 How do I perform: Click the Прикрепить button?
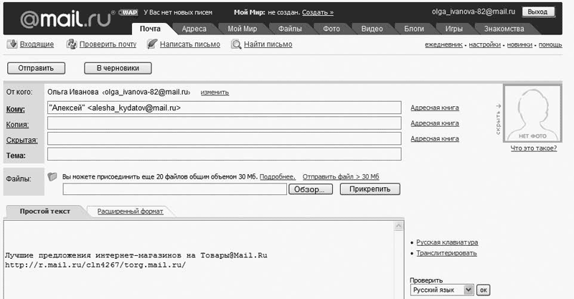370,190
